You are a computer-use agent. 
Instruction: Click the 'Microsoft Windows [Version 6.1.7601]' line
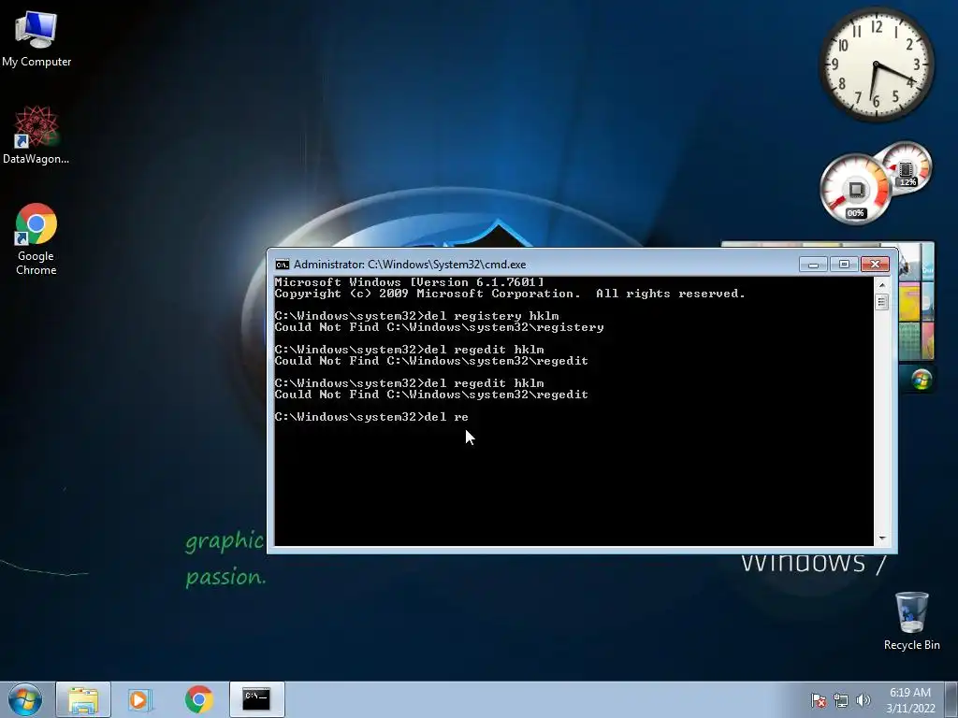(410, 282)
